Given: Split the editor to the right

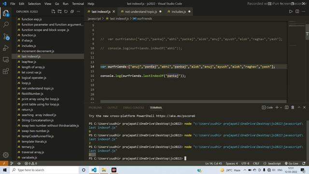Looking at the screenshot, I should click(297, 12).
